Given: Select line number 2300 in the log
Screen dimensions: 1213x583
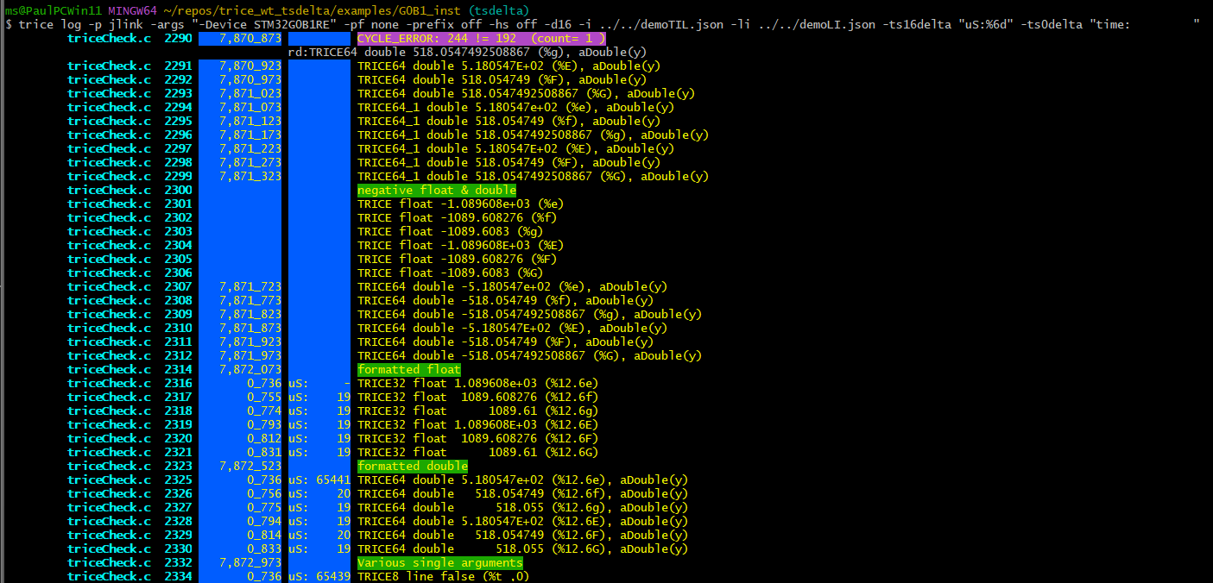Looking at the screenshot, I should click(179, 190).
